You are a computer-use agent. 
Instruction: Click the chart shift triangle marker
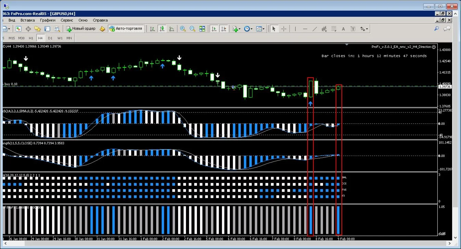coord(347,44)
